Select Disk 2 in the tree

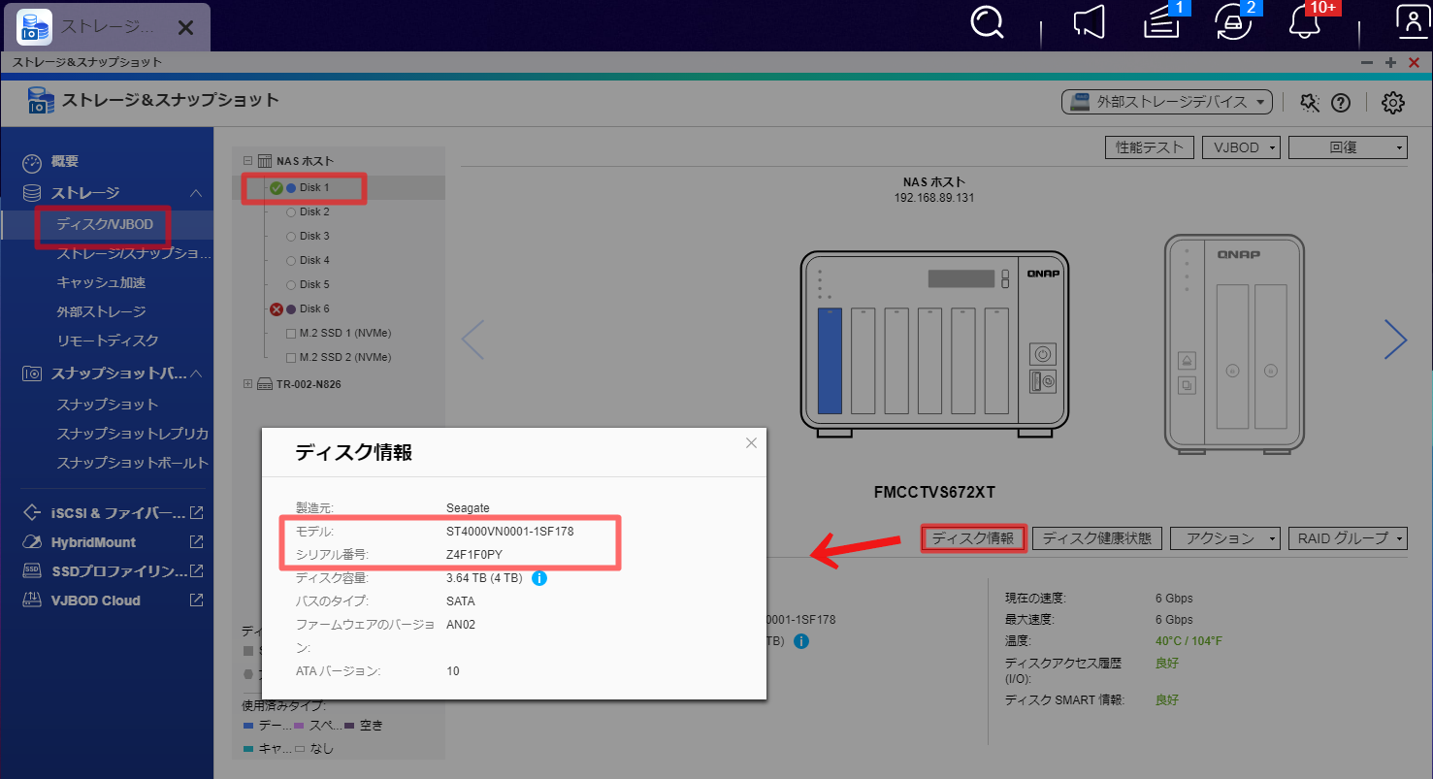(x=314, y=211)
